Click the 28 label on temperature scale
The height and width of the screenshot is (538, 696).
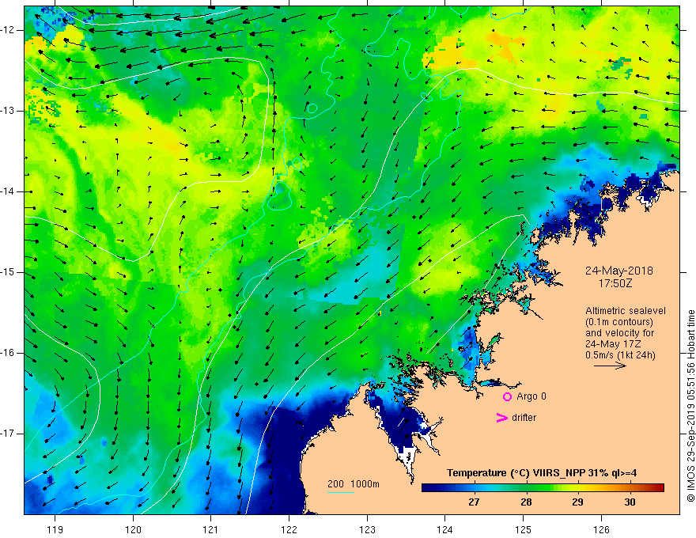click(526, 502)
